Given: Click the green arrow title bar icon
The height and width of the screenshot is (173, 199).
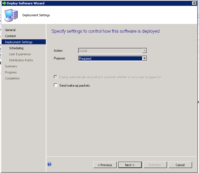Looking at the screenshot, I should point(4,3).
